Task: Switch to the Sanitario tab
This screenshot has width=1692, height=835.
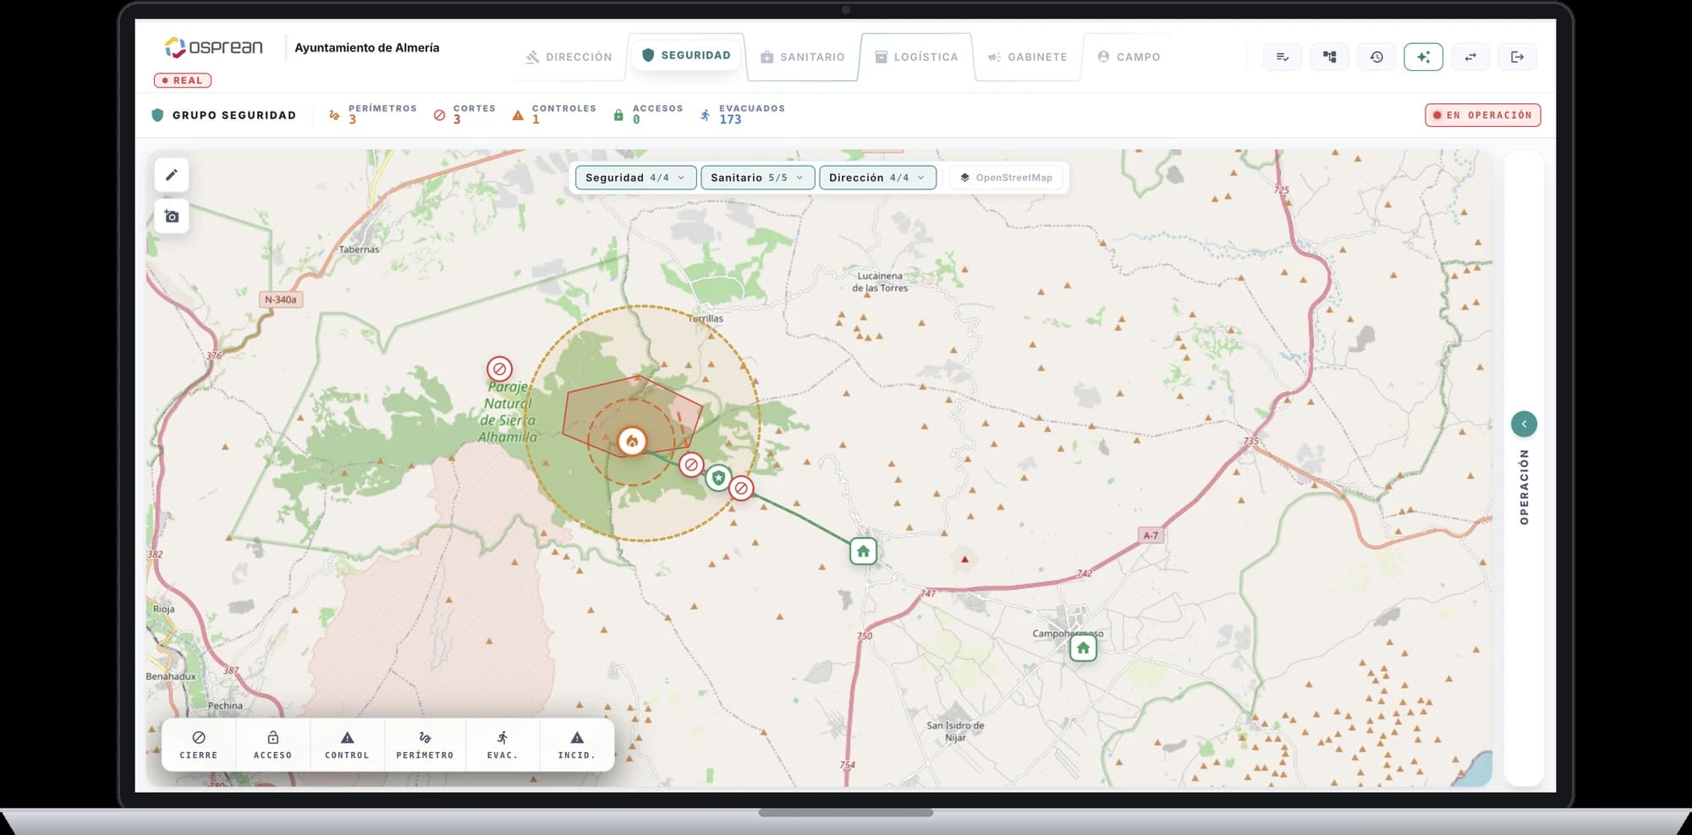Action: click(x=803, y=57)
